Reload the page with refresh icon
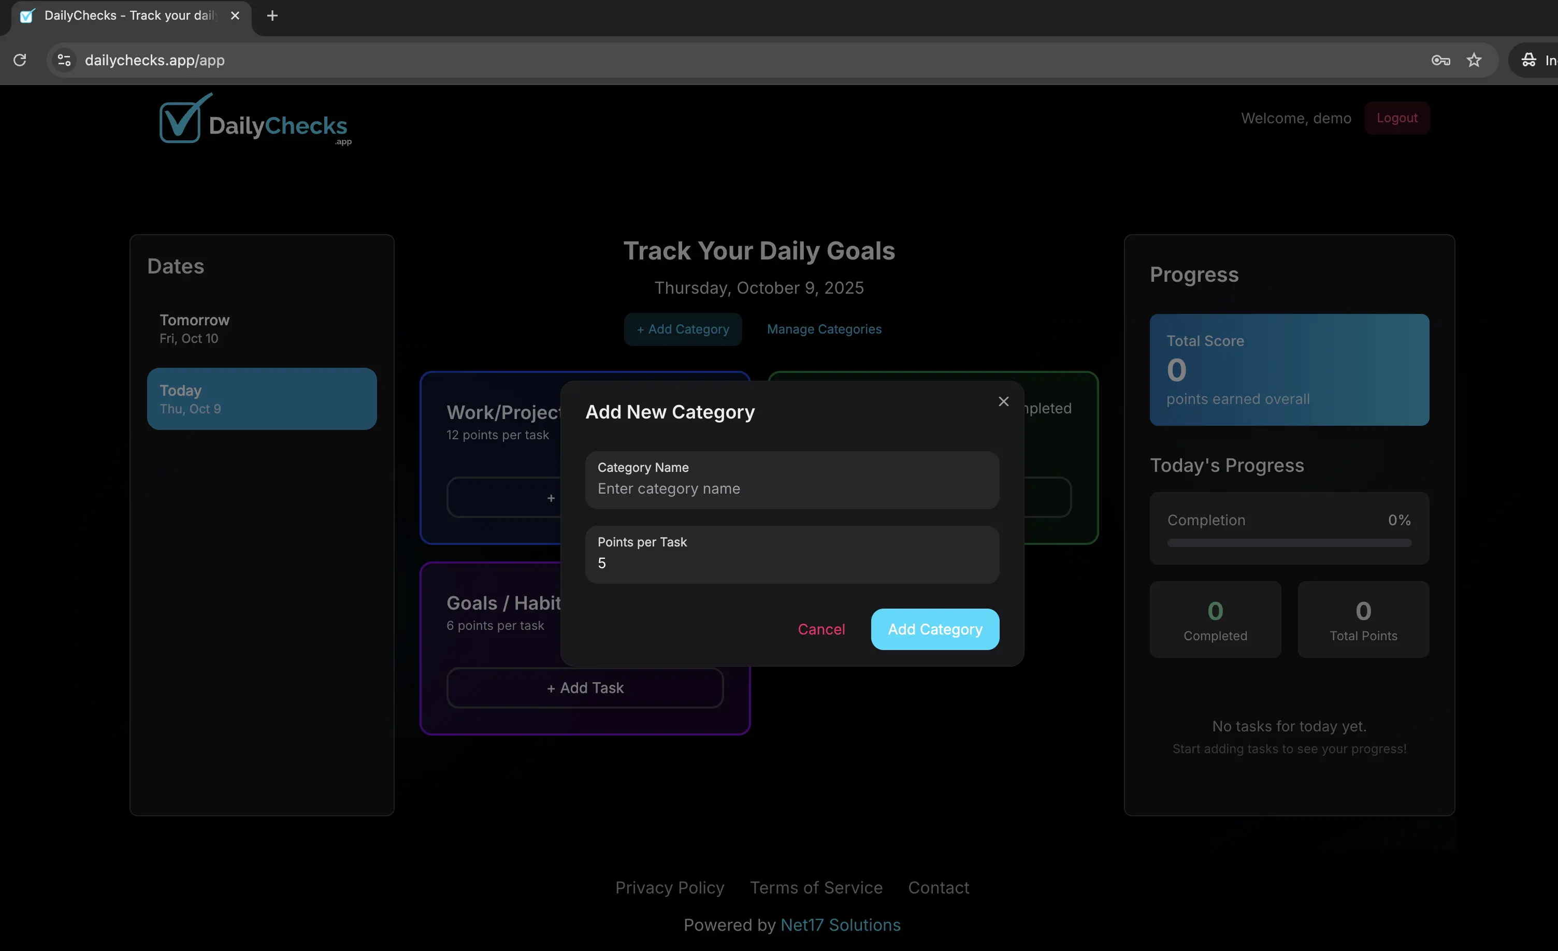The height and width of the screenshot is (951, 1558). pos(20,60)
